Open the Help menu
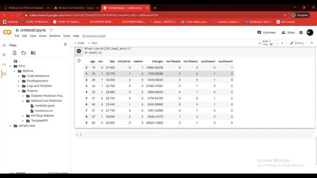This screenshot has height=178, width=317. pyautogui.click(x=76, y=36)
